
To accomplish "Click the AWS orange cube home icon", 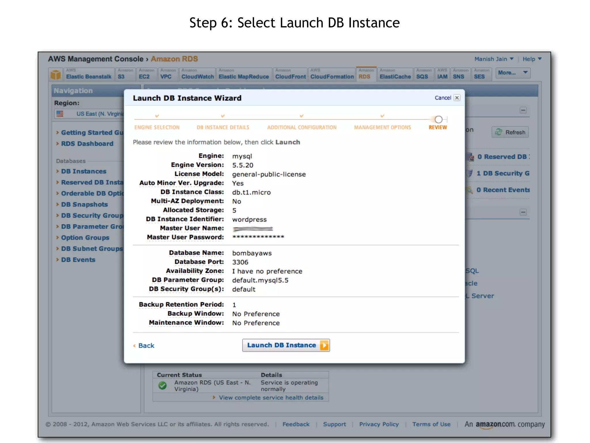I will pos(56,74).
